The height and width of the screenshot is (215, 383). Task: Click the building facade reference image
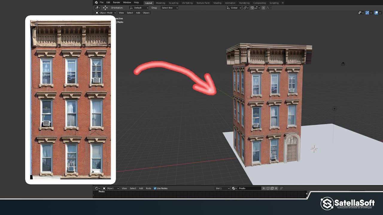pos(71,100)
